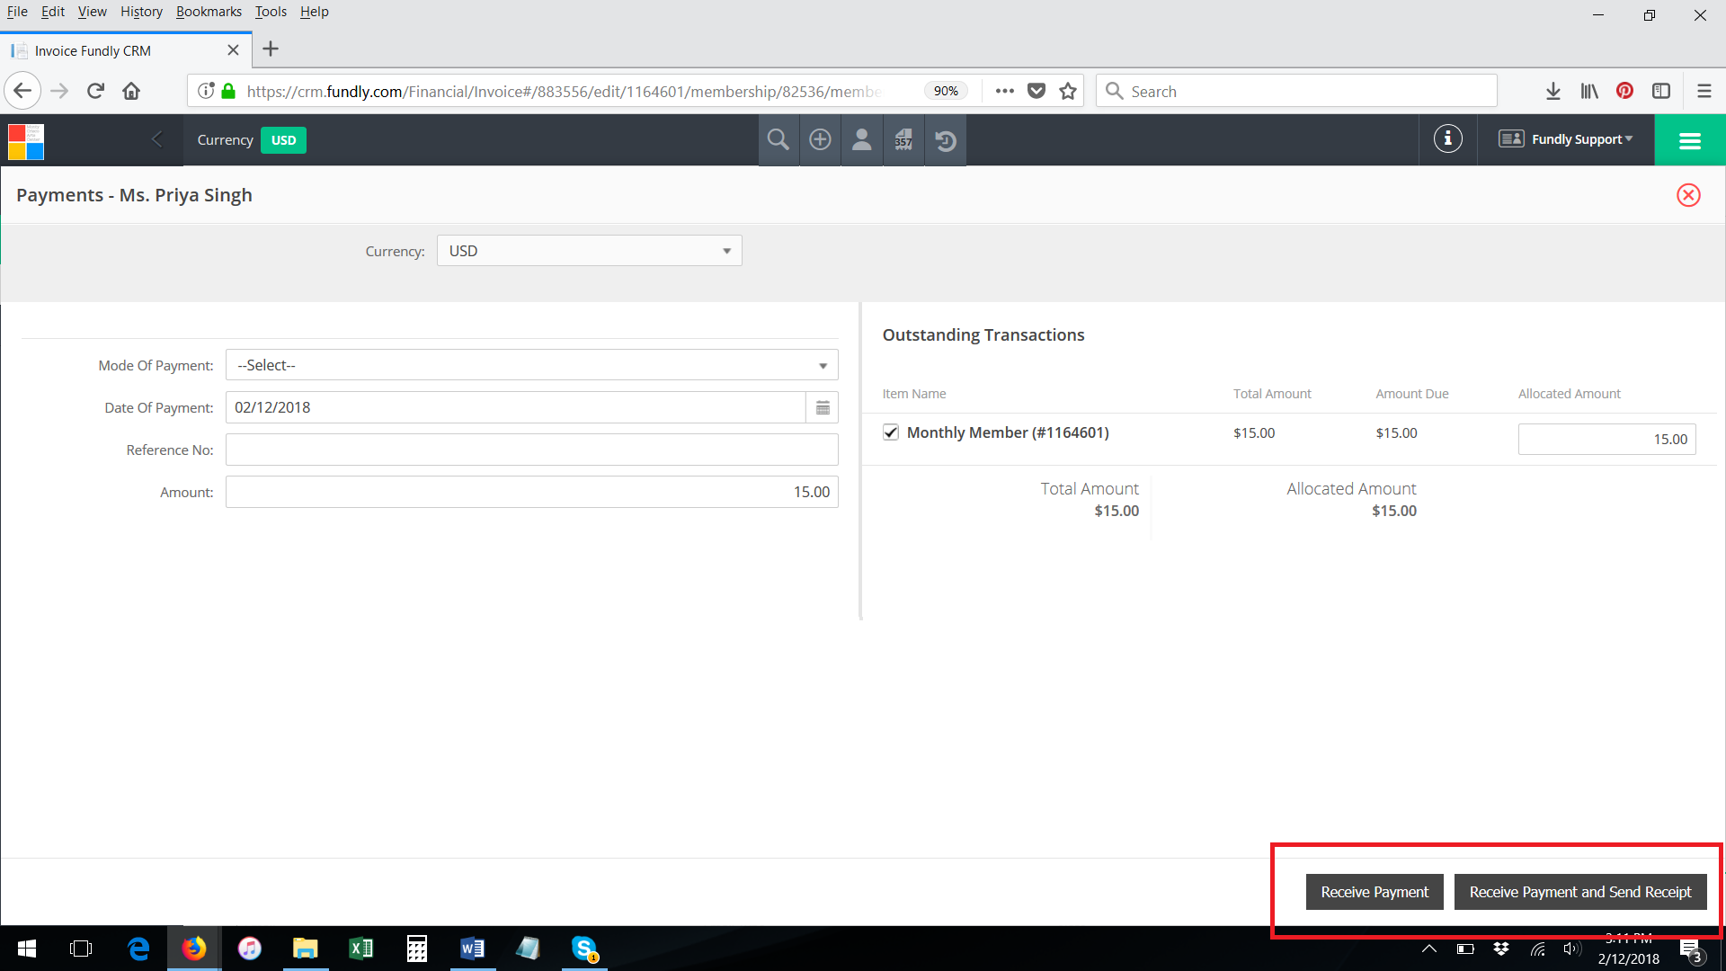Switch to Word on the taskbar
1726x971 pixels.
(473, 949)
